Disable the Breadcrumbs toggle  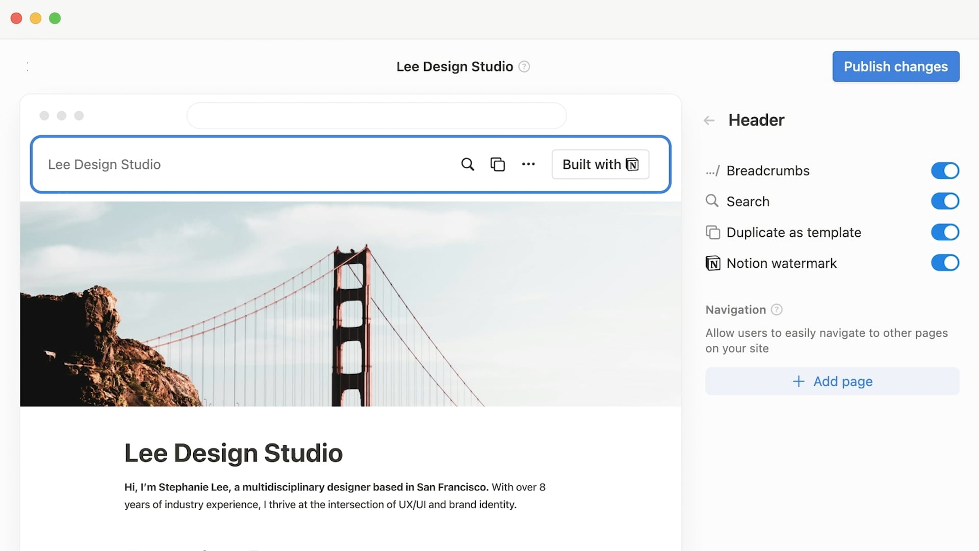945,171
